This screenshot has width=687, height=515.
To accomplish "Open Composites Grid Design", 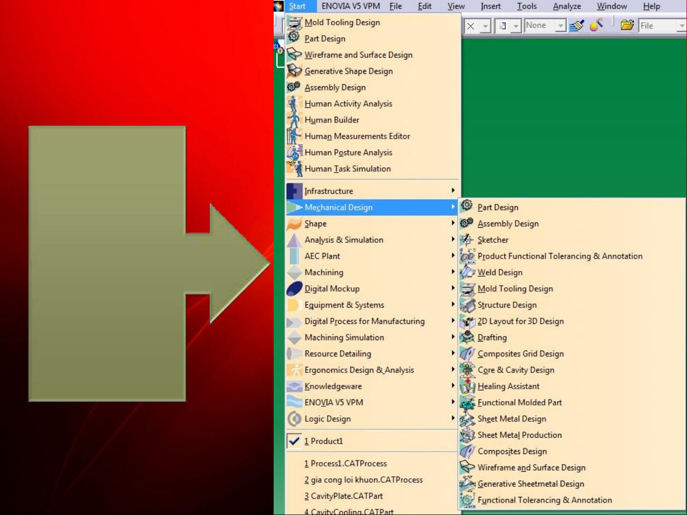I will coord(572,353).
